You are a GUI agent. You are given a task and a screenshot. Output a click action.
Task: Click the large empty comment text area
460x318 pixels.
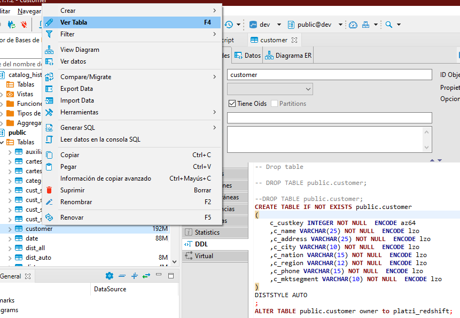tap(326, 139)
